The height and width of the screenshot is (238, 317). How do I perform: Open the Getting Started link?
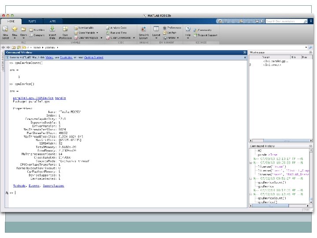coord(94,57)
